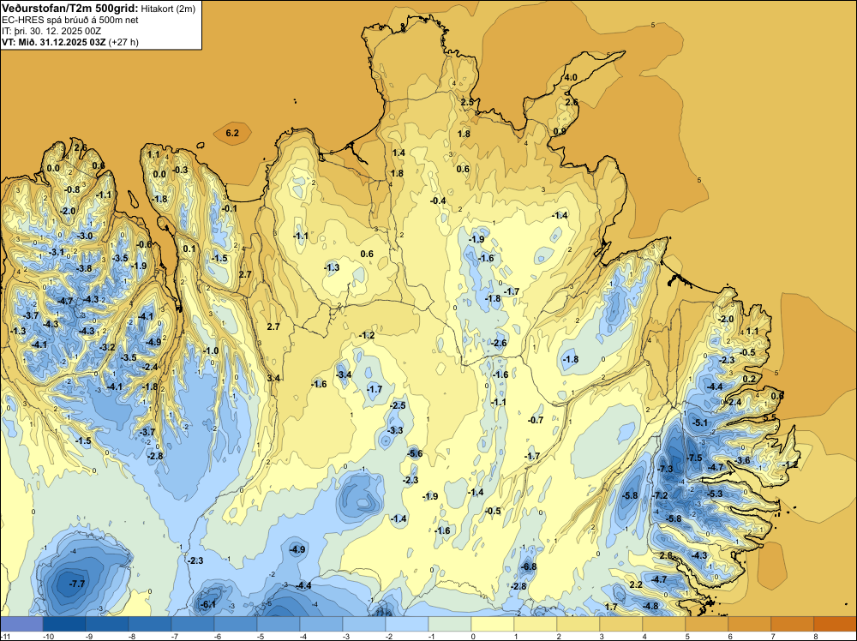857x641 pixels.
Task: Click the -3.0 temperature reading
Action: 85,236
